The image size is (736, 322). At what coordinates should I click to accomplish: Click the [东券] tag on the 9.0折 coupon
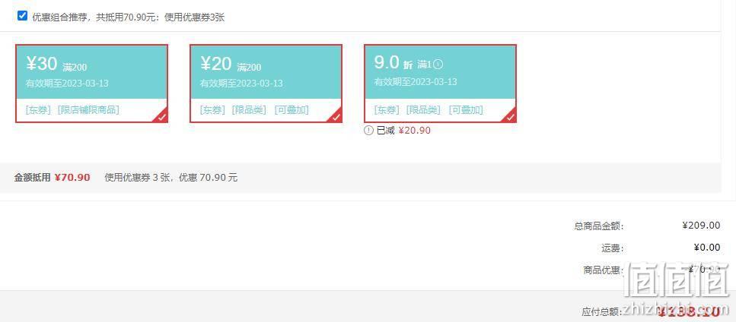(387, 110)
